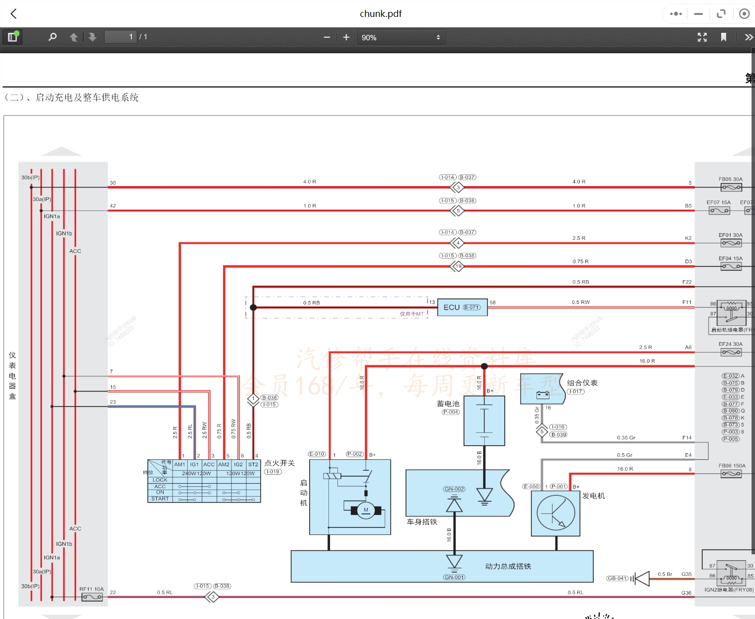Open the three-dot more options menu
This screenshot has width=755, height=619.
(676, 14)
